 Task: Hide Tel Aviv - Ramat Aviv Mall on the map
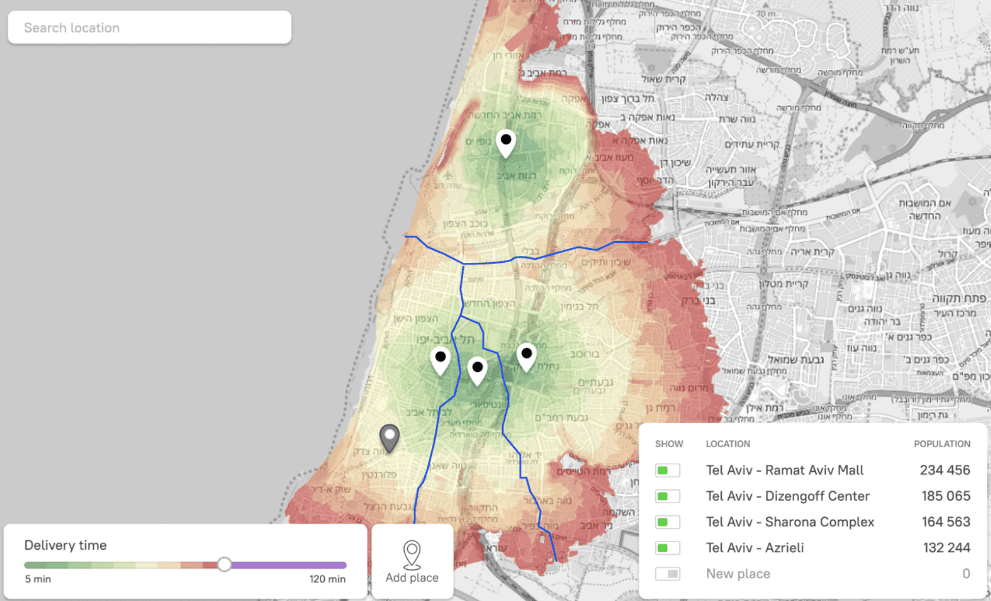[x=667, y=470]
